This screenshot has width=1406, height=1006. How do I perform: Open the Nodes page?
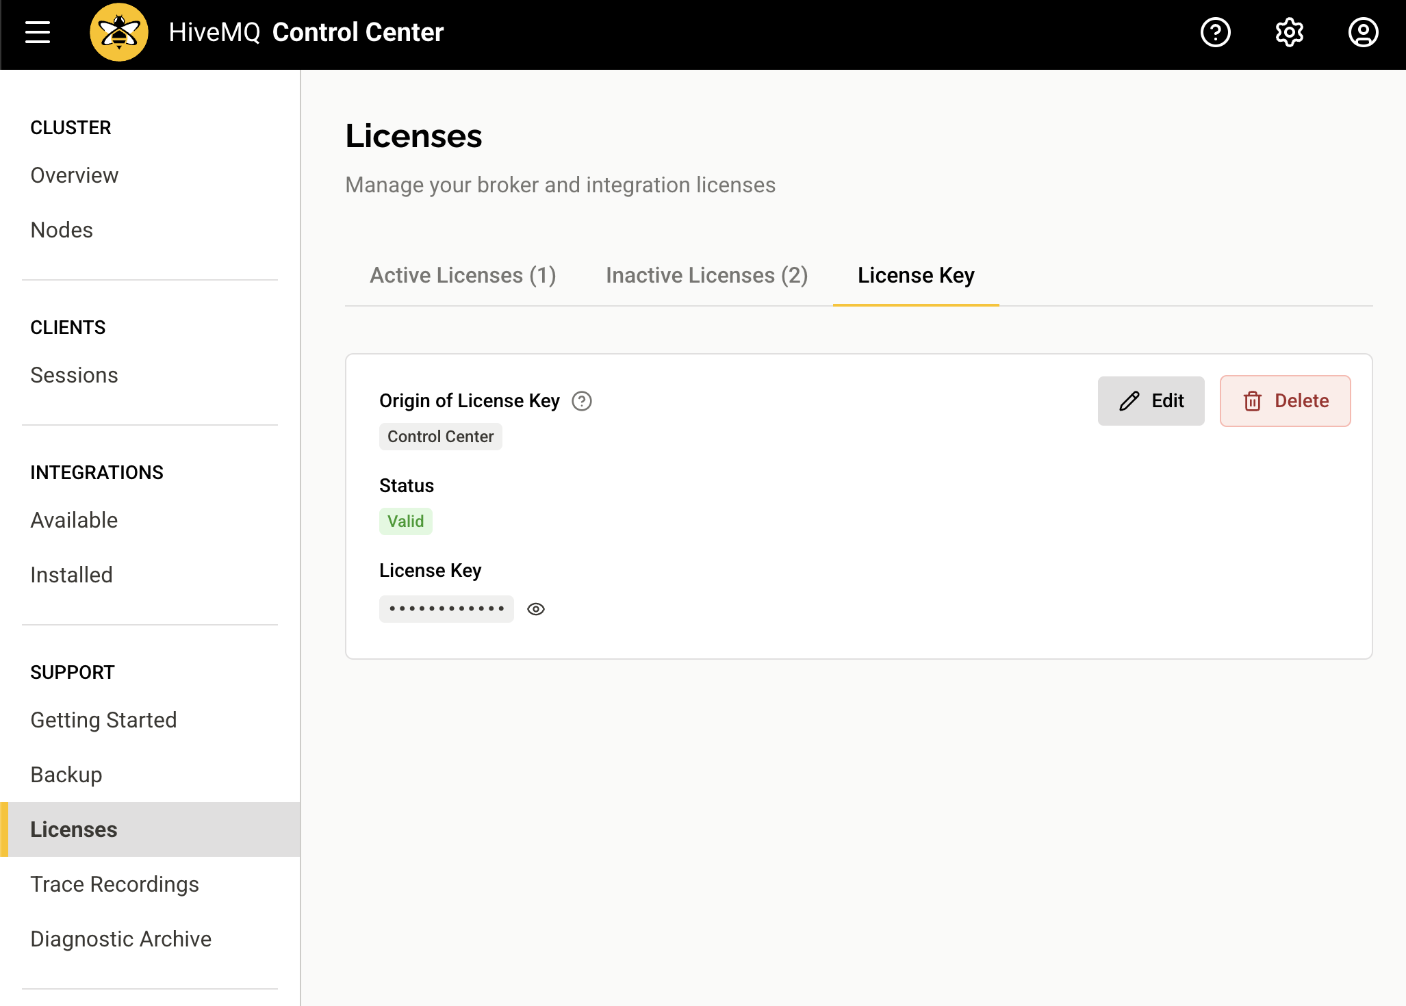62,230
